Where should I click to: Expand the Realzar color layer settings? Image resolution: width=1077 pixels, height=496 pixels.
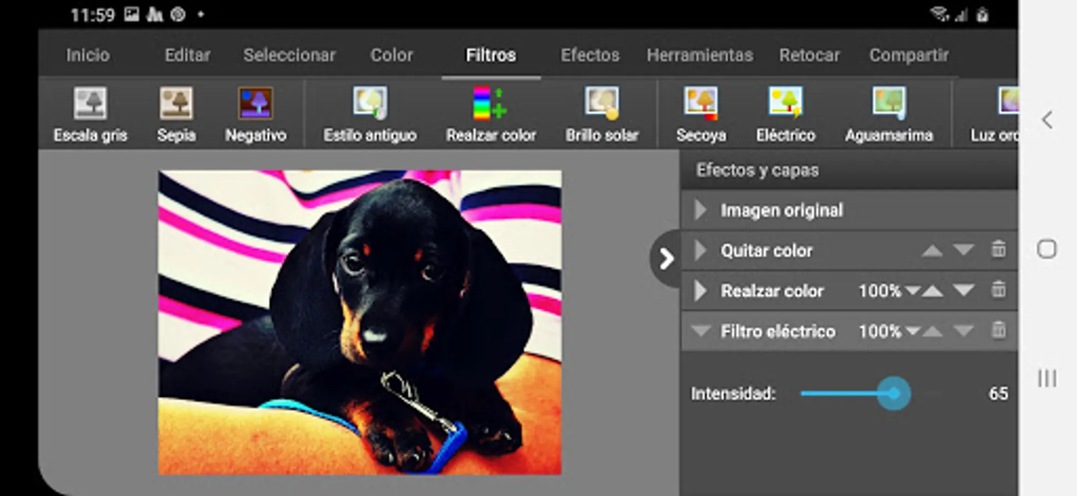[x=700, y=290]
